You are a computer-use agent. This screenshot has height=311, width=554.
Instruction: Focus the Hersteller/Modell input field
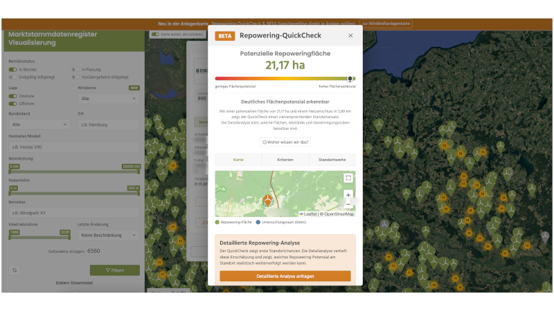[74, 147]
